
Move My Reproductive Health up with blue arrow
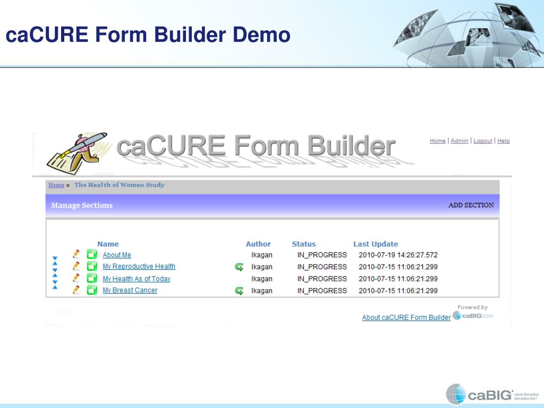(x=55, y=263)
